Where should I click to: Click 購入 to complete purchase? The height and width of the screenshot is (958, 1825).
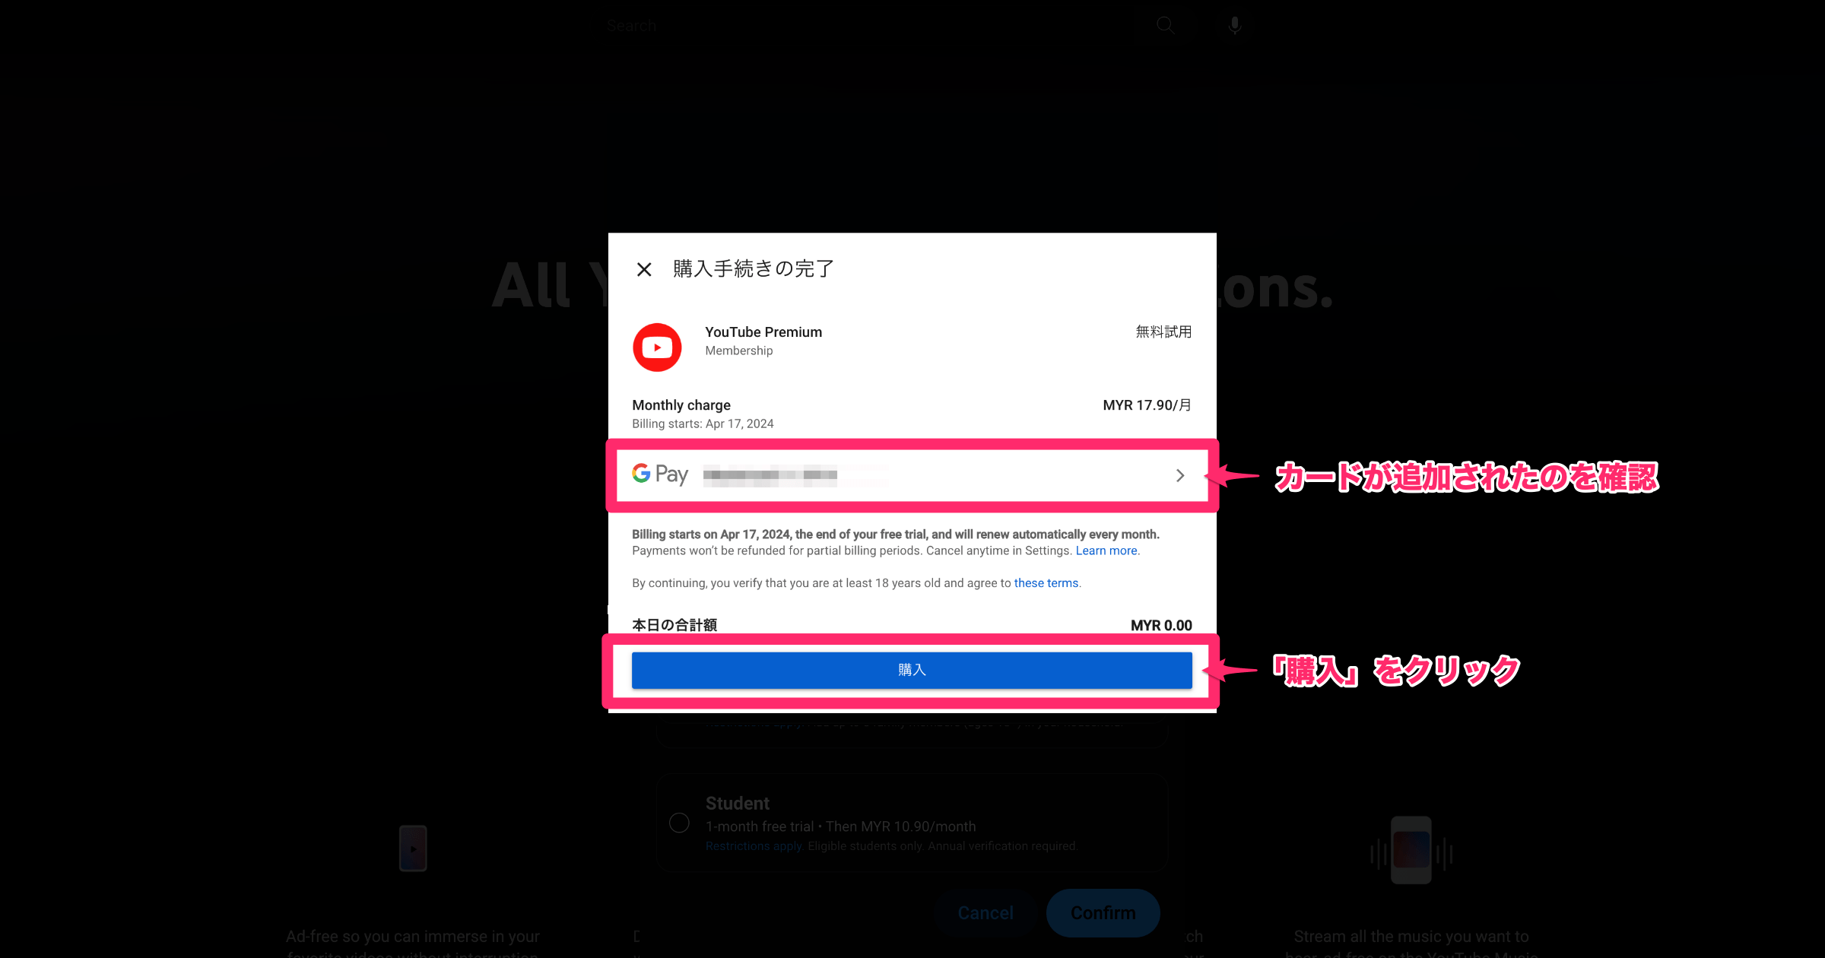point(911,670)
